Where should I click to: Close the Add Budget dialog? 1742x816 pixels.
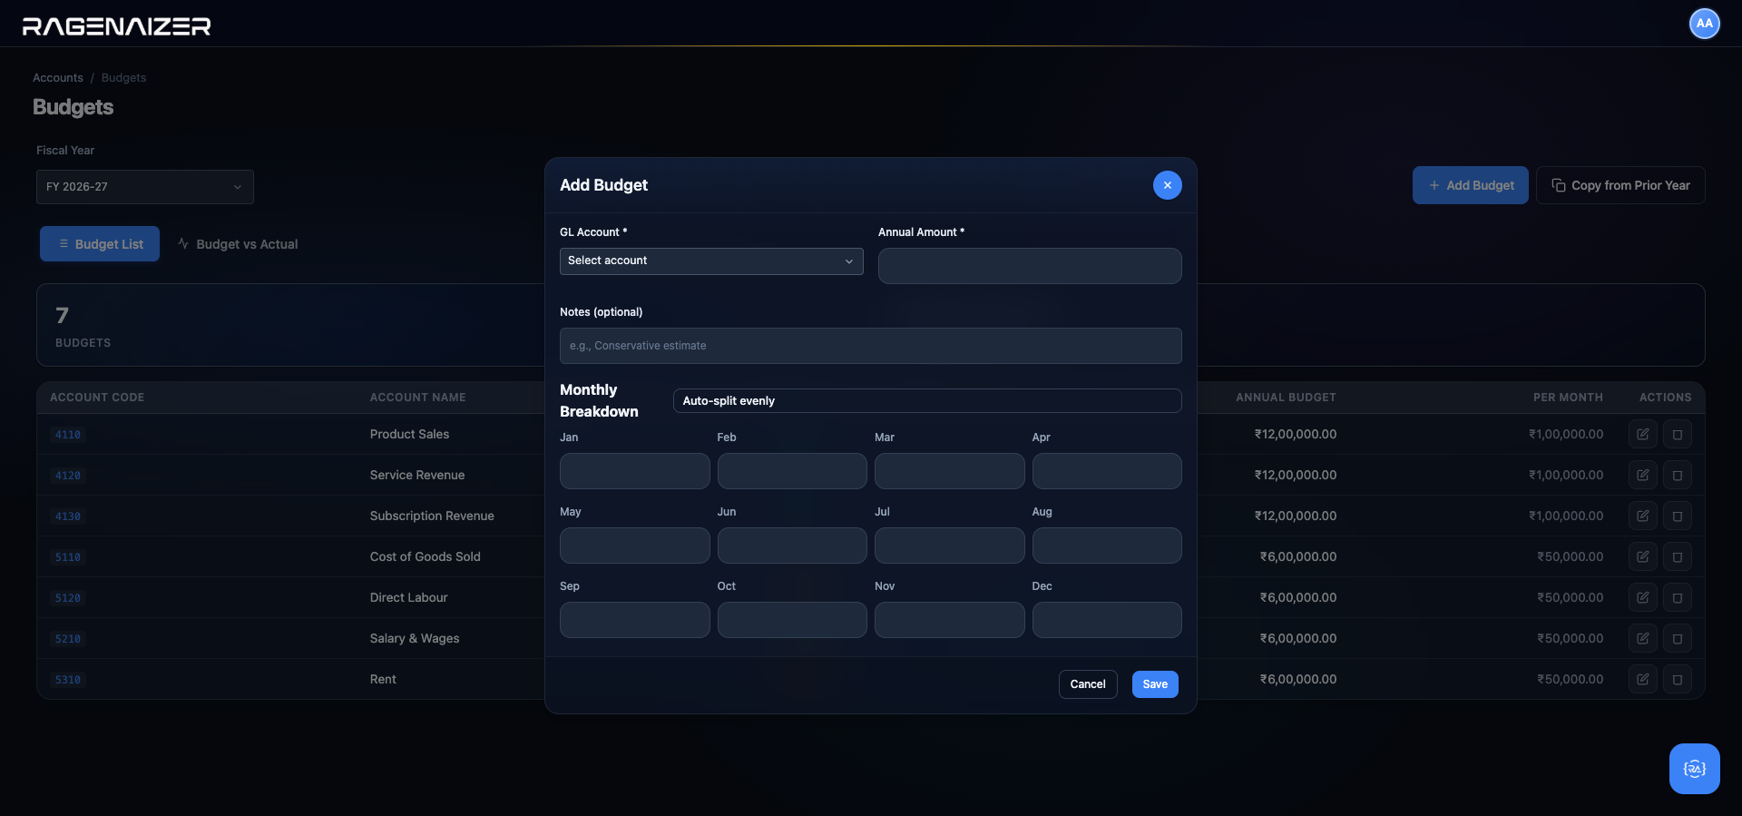[1167, 185]
